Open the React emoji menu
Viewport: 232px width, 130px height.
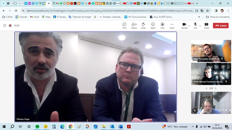pyautogui.click(x=153, y=26)
